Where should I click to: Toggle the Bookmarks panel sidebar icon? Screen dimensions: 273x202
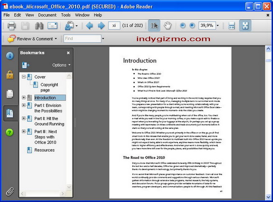pyautogui.click(x=10, y=114)
